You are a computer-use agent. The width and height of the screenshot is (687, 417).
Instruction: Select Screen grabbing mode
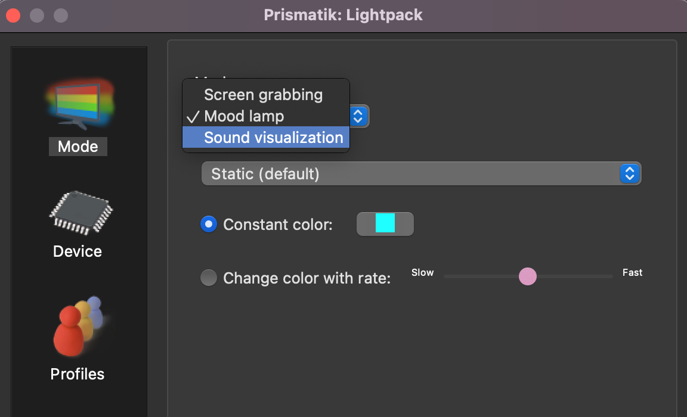click(263, 94)
